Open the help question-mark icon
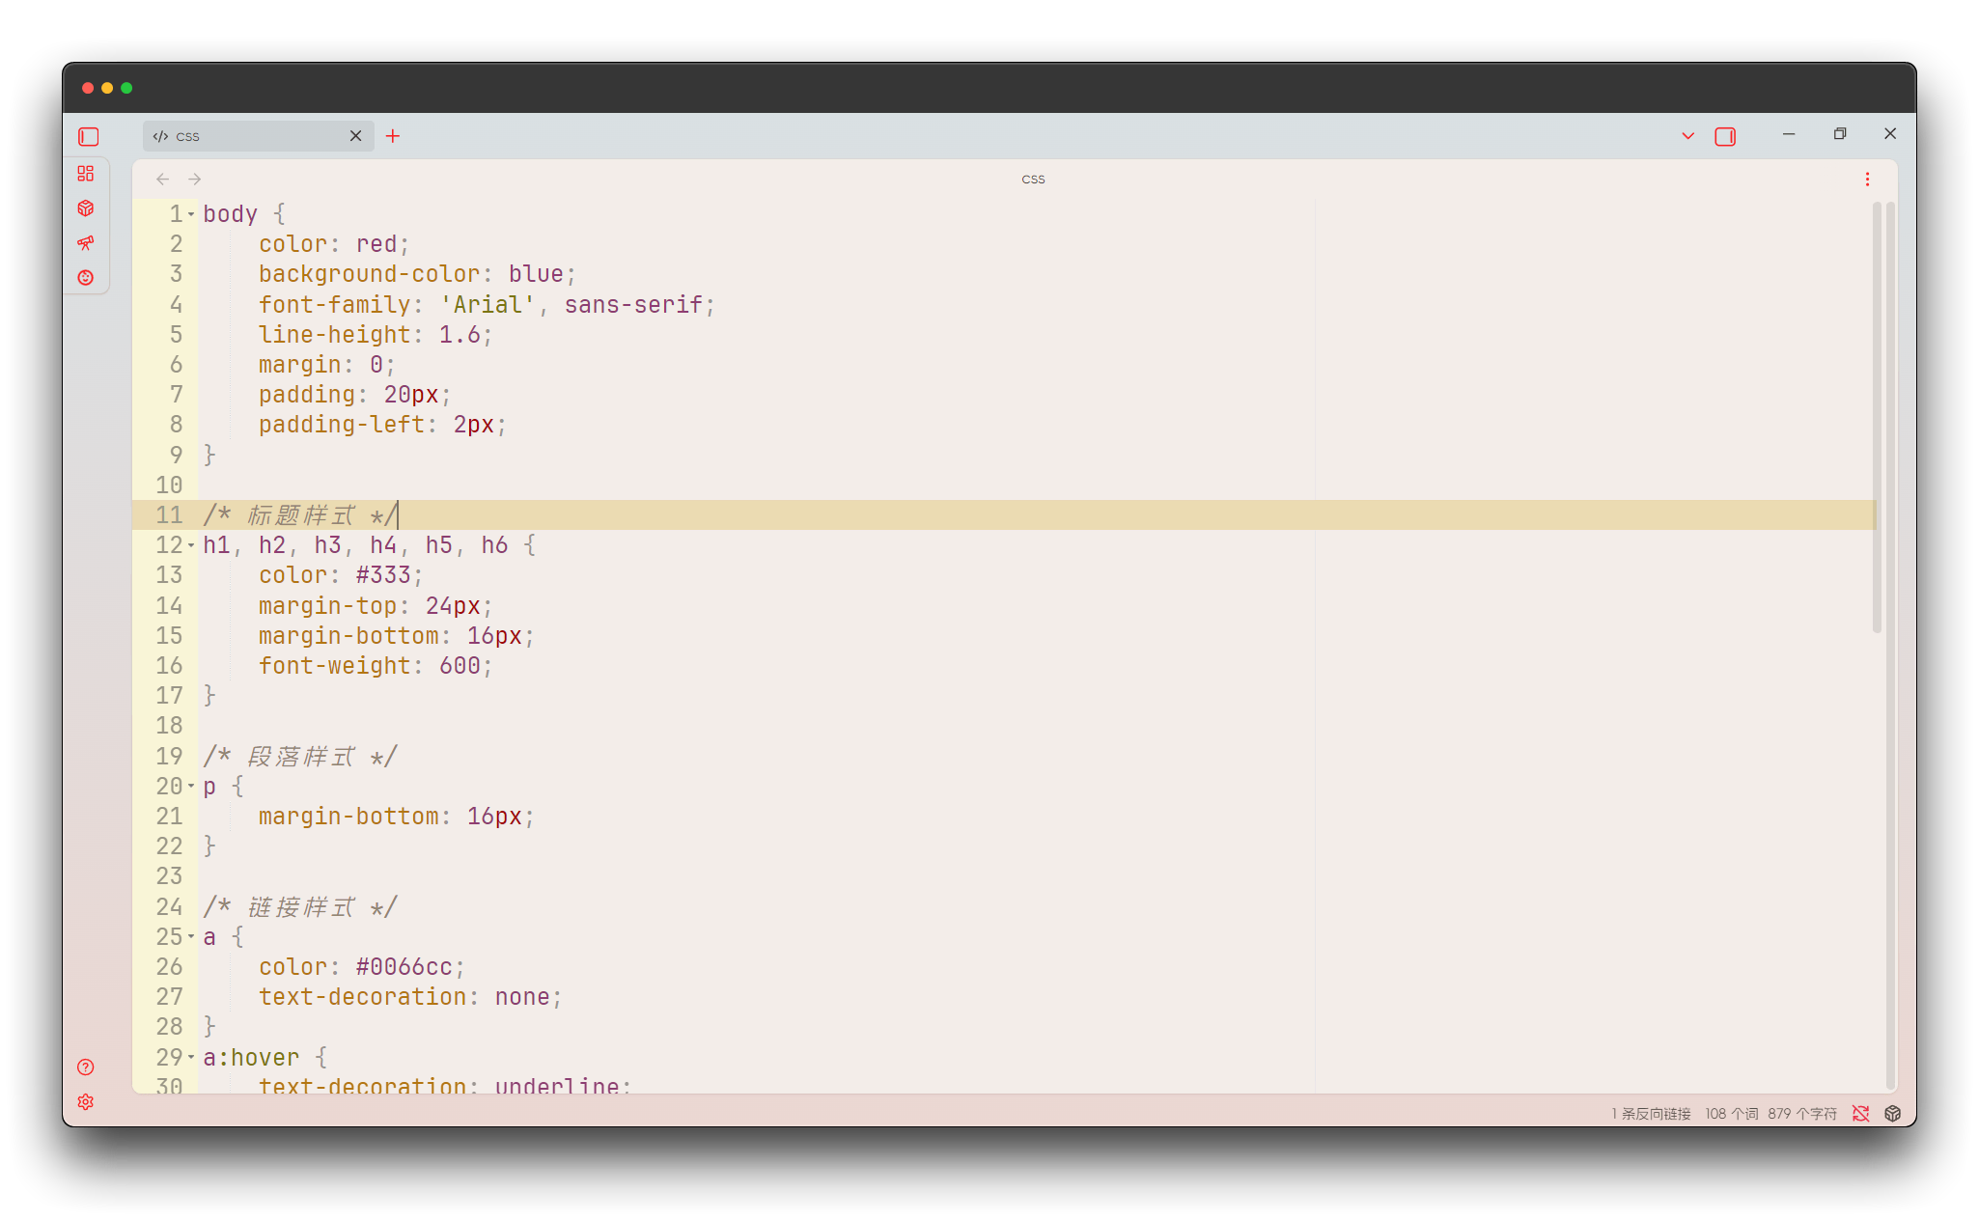This screenshot has width=1979, height=1220. pyautogui.click(x=85, y=1067)
